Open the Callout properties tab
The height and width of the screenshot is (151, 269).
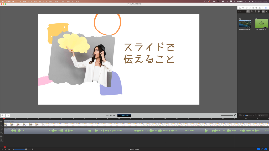coord(253,8)
